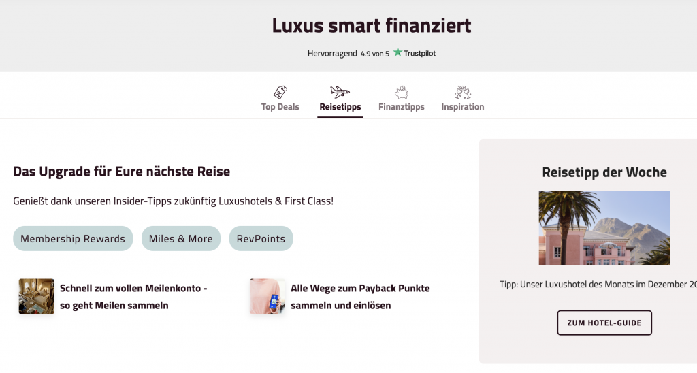Click the Reisetipps airplane icon
The height and width of the screenshot is (373, 697).
coord(340,93)
